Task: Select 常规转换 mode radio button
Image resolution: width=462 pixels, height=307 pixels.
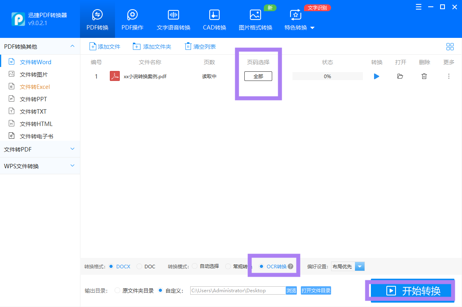Action: 228,266
